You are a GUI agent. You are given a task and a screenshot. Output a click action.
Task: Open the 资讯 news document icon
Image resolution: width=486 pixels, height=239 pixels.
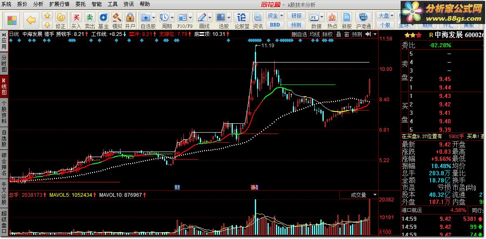[257, 17]
